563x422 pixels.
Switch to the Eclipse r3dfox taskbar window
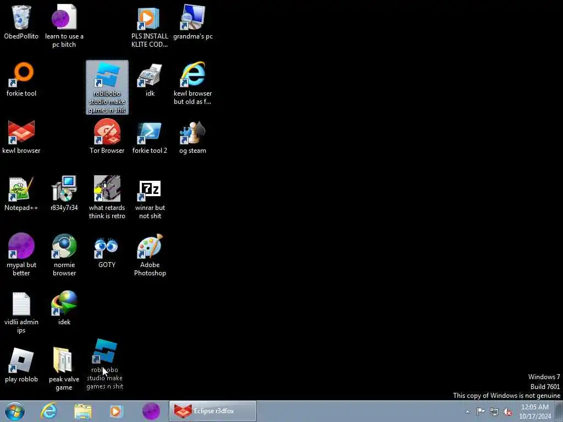tap(213, 411)
